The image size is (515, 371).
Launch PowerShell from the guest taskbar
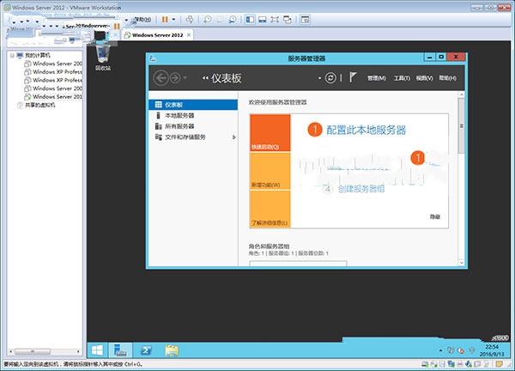[x=146, y=350]
